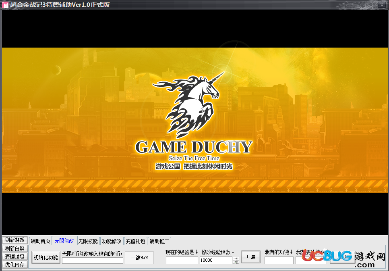389x271 pixels.
Task: Click the 刷新白屏 button
Action: 15,248
